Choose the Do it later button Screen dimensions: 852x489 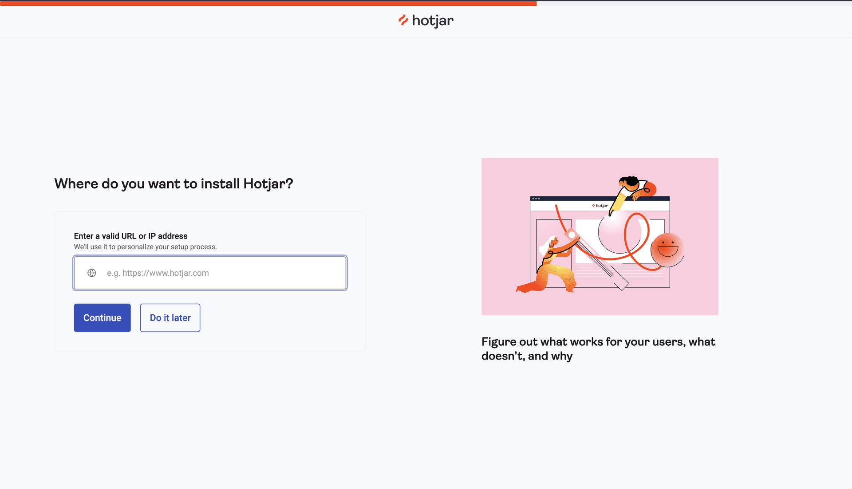(x=170, y=318)
